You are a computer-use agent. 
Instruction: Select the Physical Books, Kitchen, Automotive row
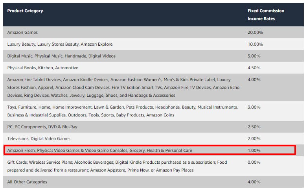[153, 68]
